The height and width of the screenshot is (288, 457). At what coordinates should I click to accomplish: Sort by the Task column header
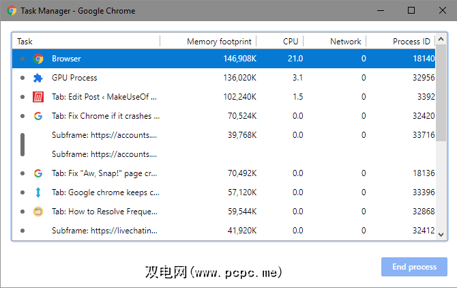point(86,42)
